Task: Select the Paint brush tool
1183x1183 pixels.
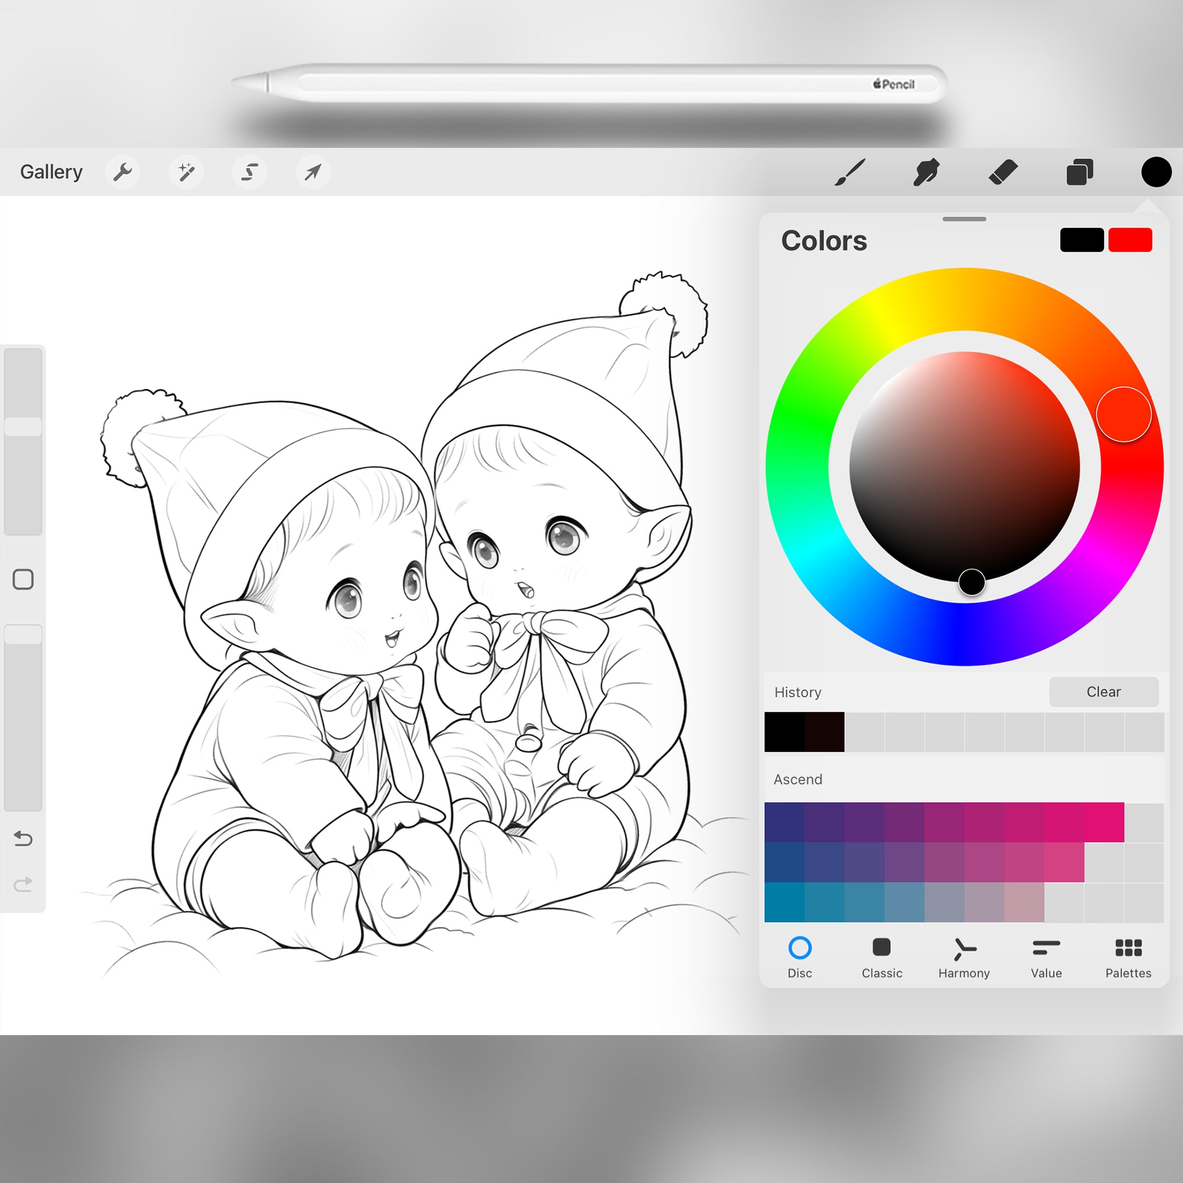Action: pos(851,172)
